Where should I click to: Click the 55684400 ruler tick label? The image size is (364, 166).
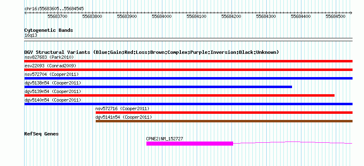click(x=301, y=16)
